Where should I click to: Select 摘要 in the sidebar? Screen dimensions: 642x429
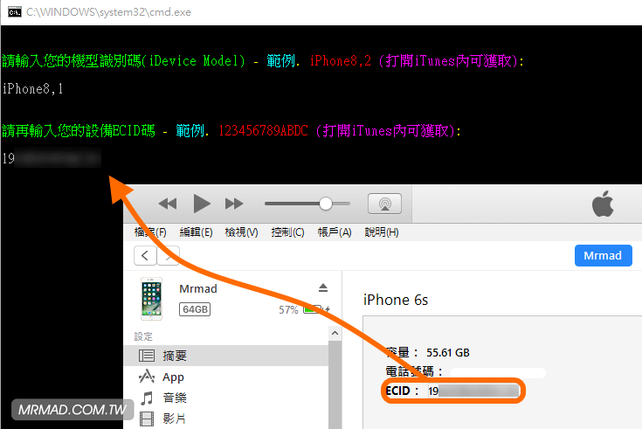[x=175, y=356]
